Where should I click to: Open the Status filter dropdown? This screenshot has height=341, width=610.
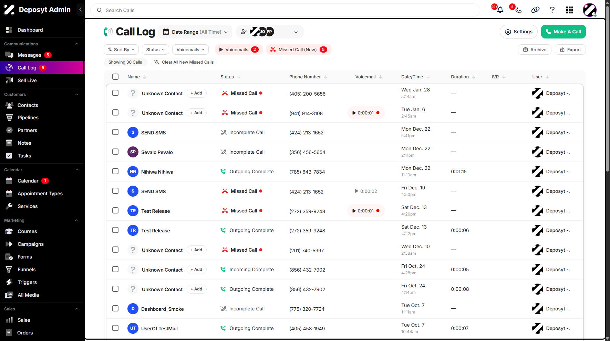pyautogui.click(x=155, y=49)
